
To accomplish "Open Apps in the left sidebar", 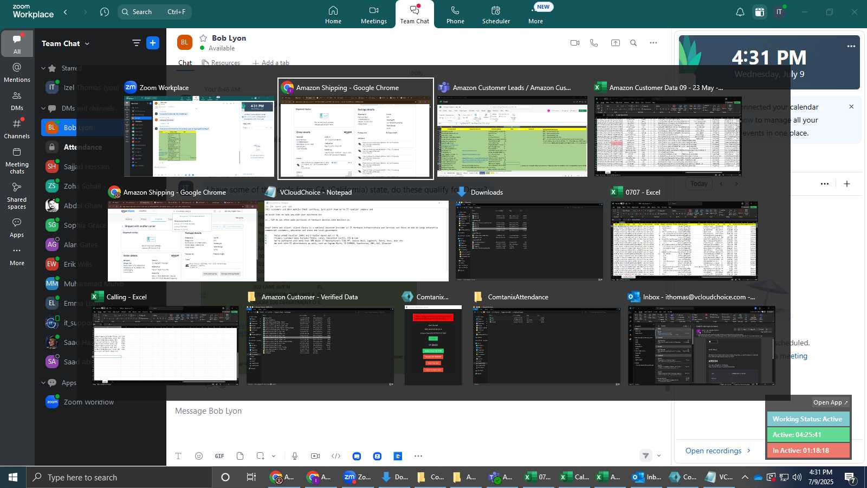I will [17, 227].
